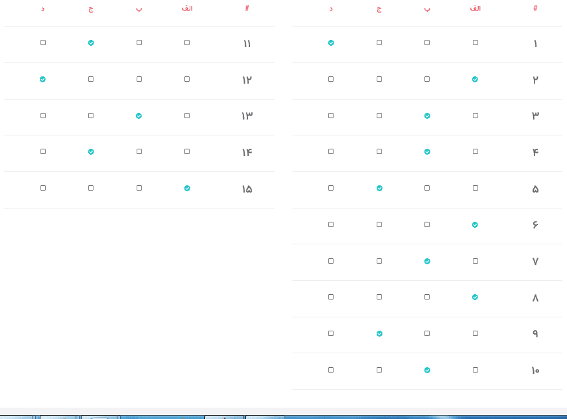
Task: Uncheck the chosen ب answer for question 4
Action: (x=427, y=152)
